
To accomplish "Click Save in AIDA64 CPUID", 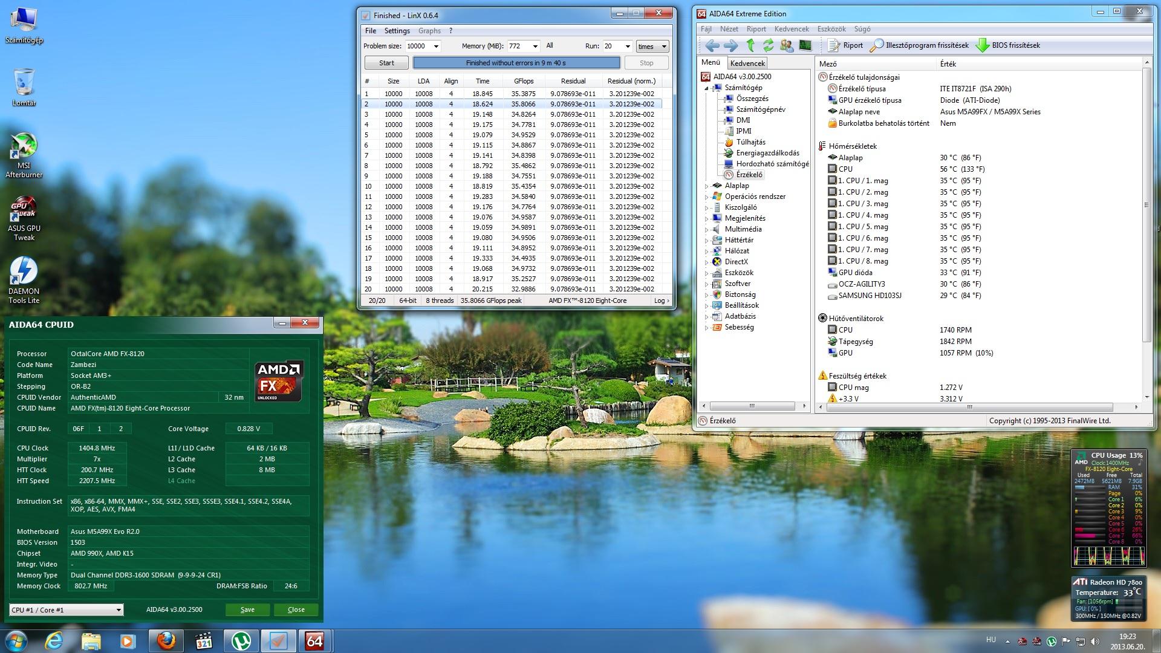I will [x=247, y=609].
